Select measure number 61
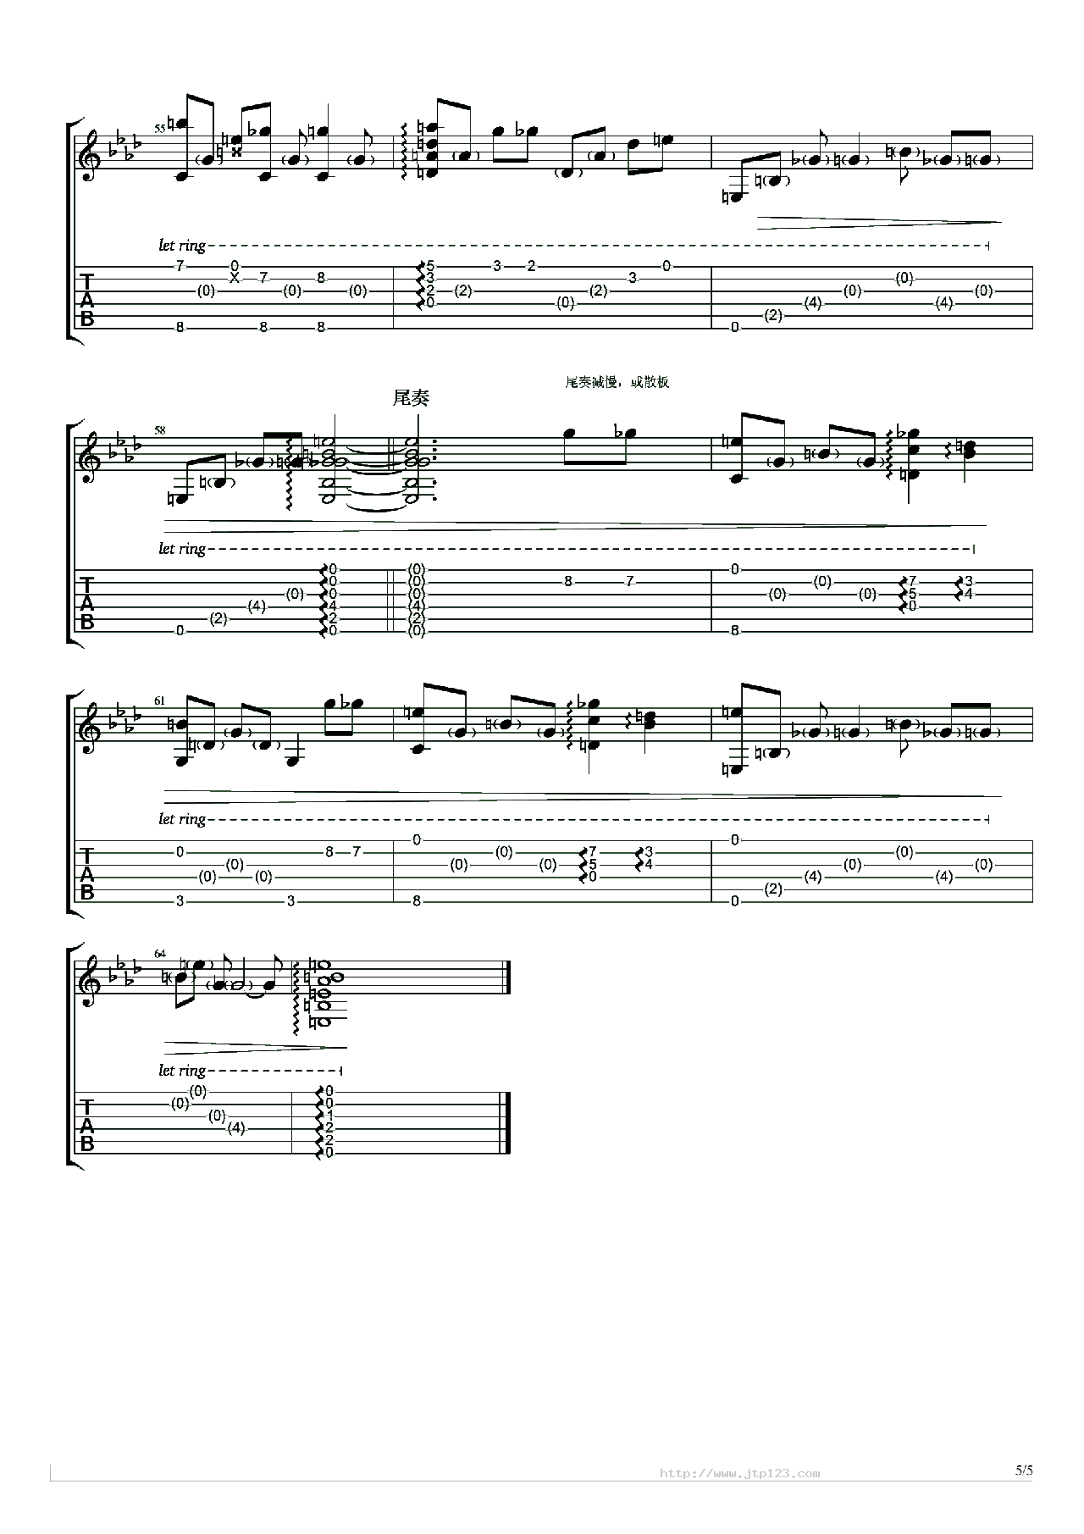Viewport: 1084px width, 1534px height. pyautogui.click(x=160, y=701)
